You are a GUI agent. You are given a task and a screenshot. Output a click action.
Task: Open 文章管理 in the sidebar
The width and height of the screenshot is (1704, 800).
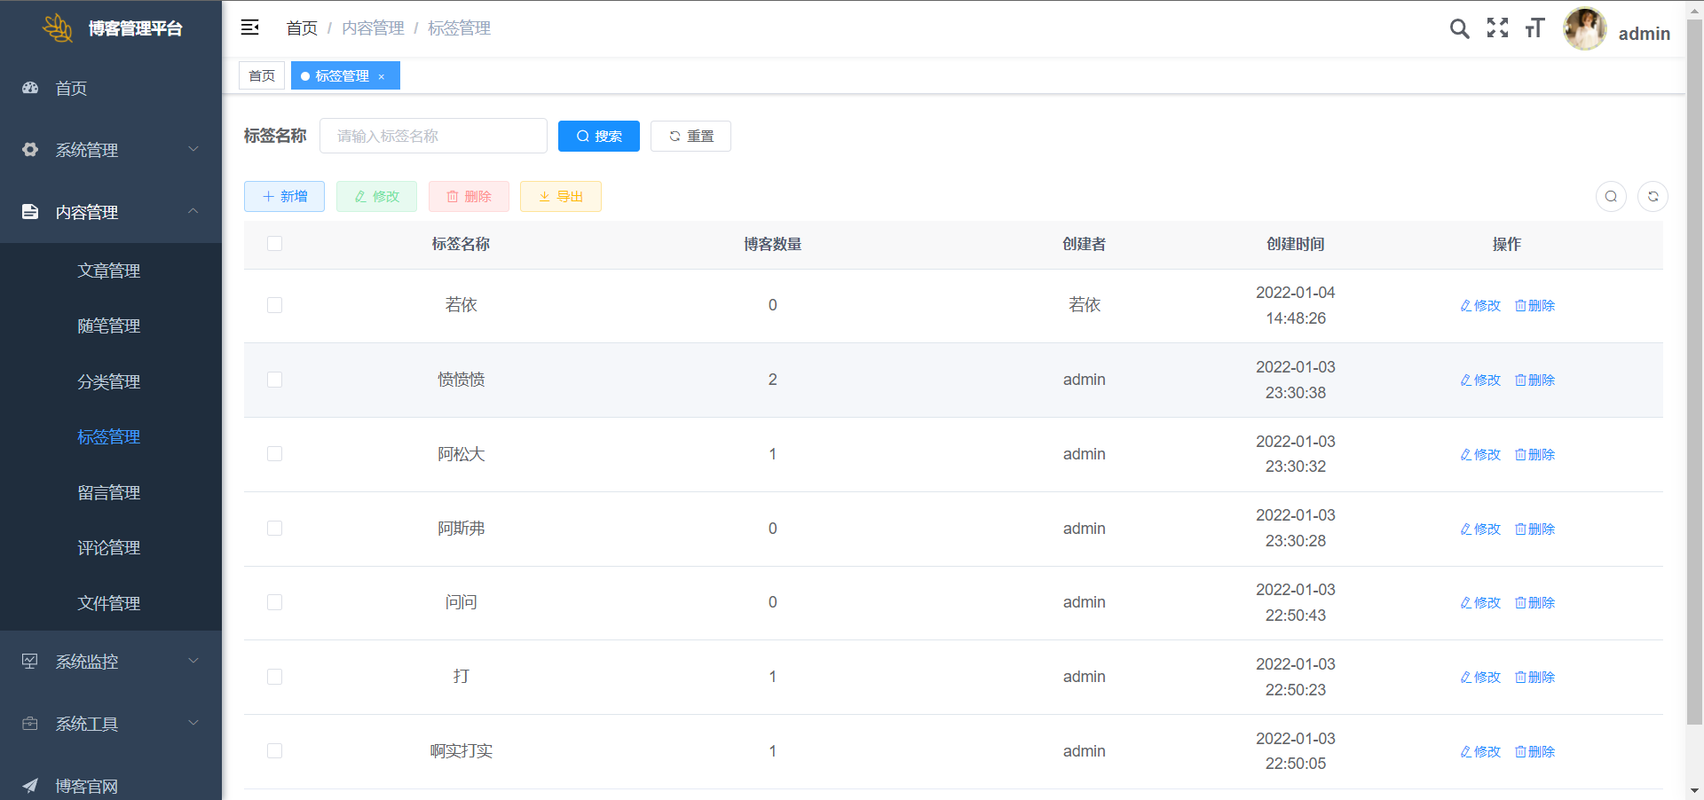coord(109,271)
